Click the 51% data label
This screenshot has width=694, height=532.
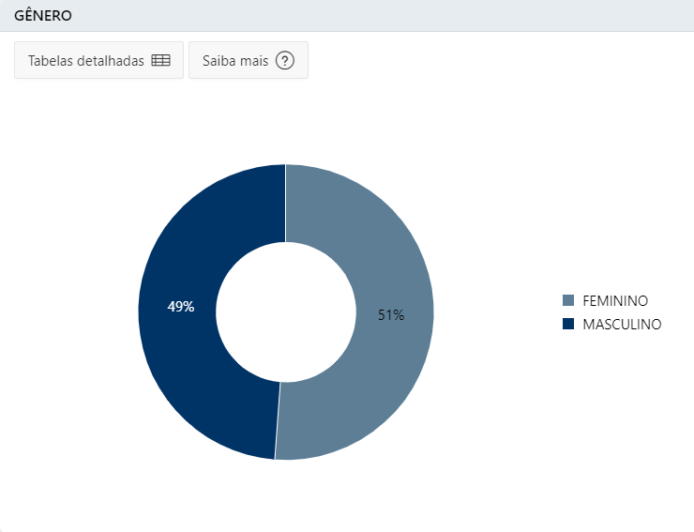[391, 315]
